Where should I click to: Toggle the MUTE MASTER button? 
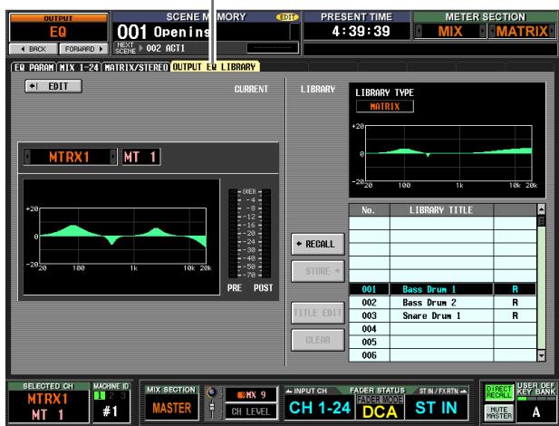coord(498,412)
